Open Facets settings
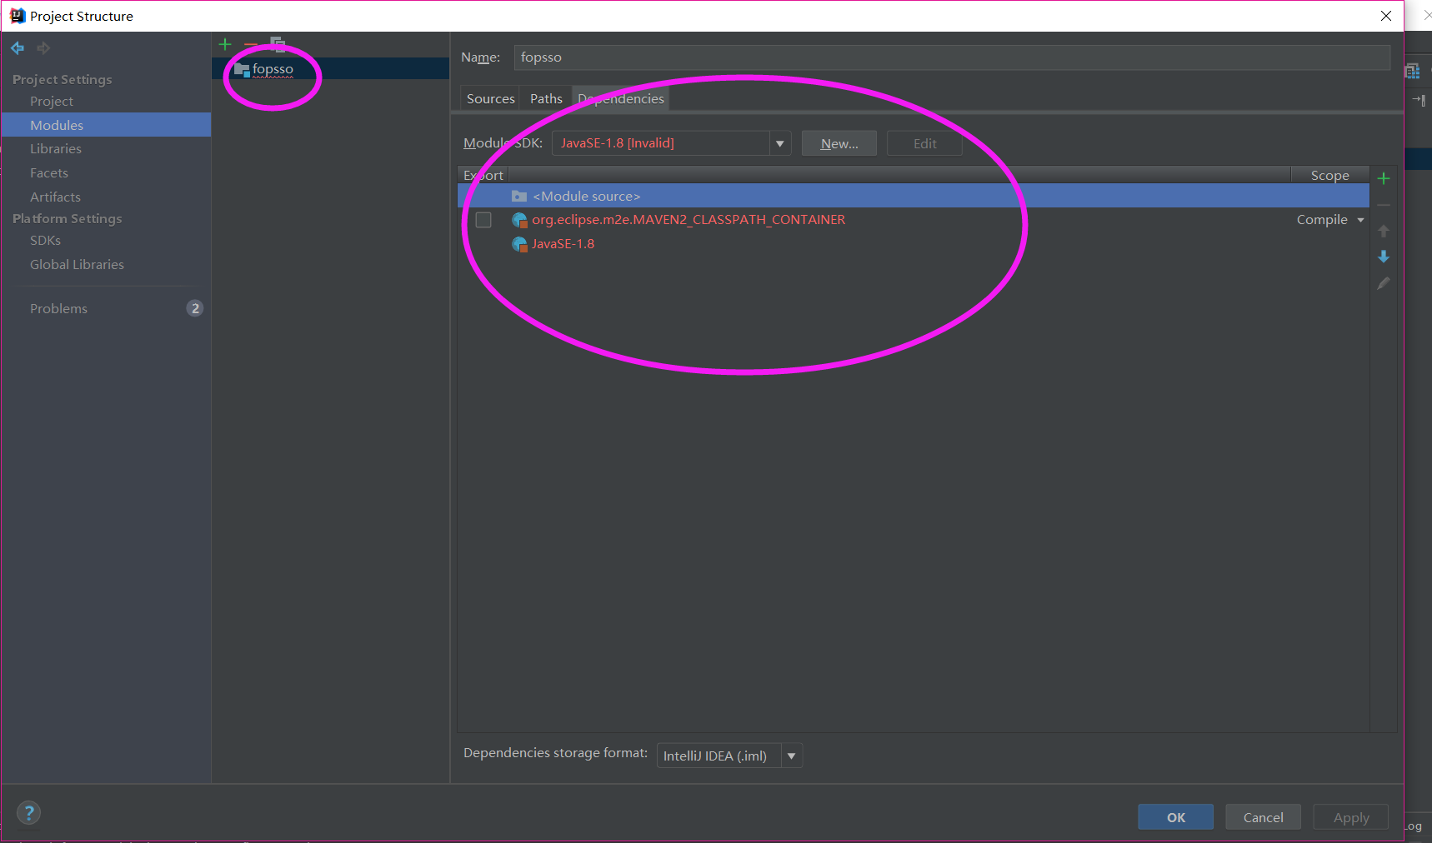1432x843 pixels. [x=49, y=172]
